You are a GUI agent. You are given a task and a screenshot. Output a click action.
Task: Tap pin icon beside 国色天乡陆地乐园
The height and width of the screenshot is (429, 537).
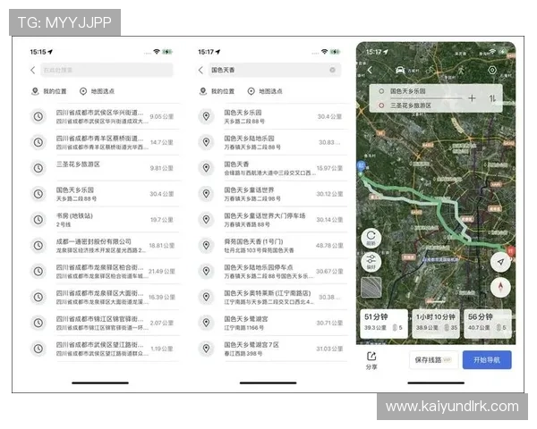(206, 142)
